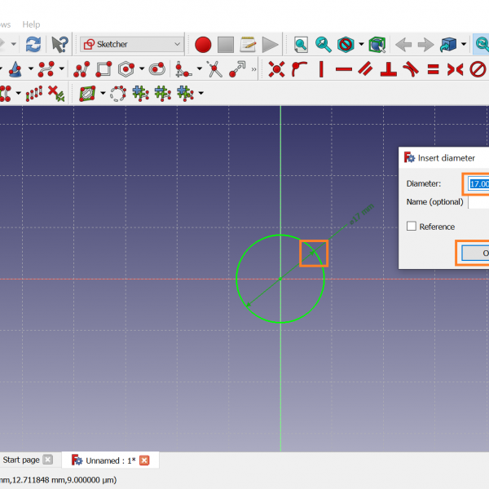Open the Help menu

pyautogui.click(x=31, y=24)
